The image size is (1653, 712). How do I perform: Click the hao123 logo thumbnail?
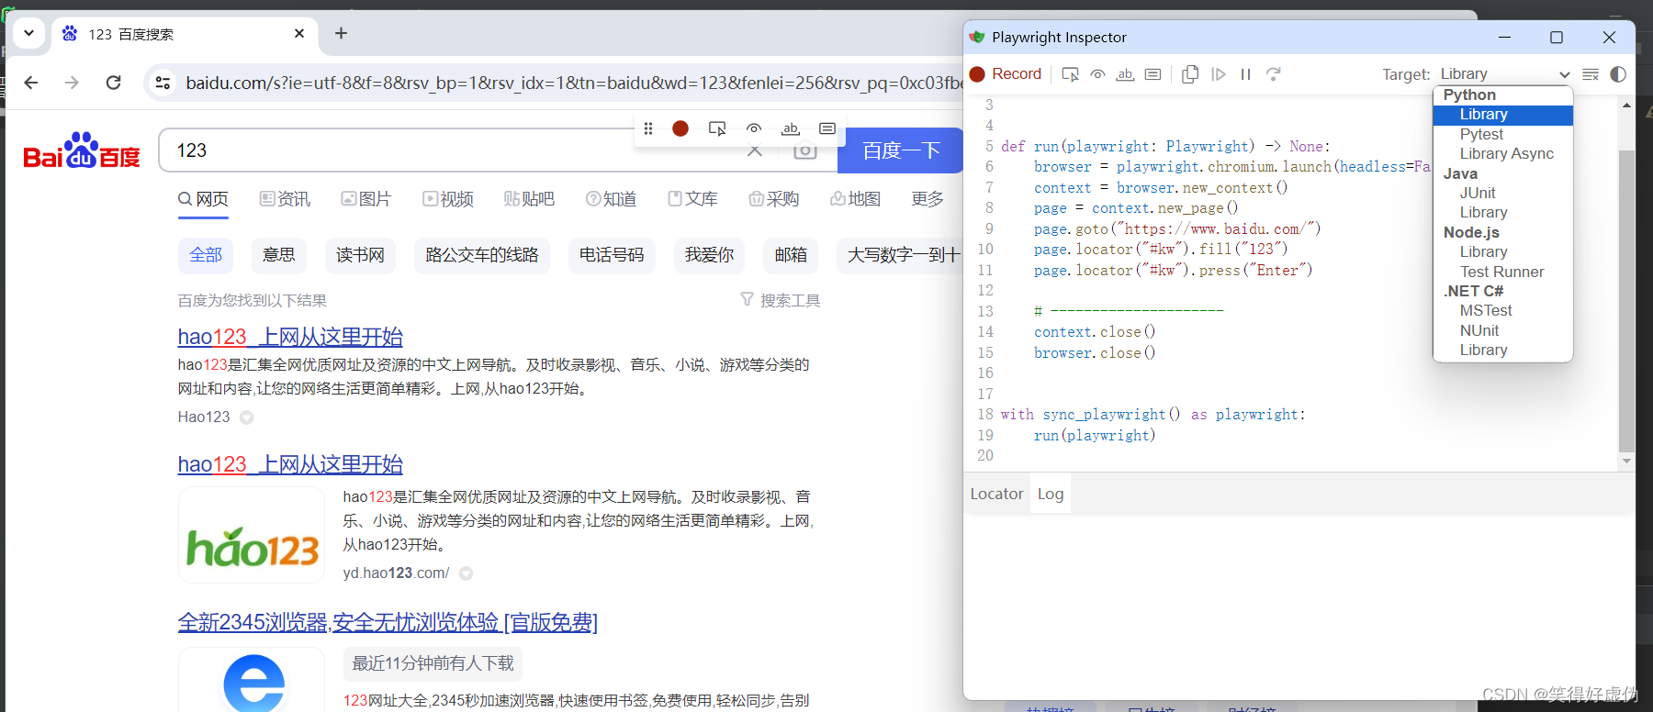coord(252,535)
